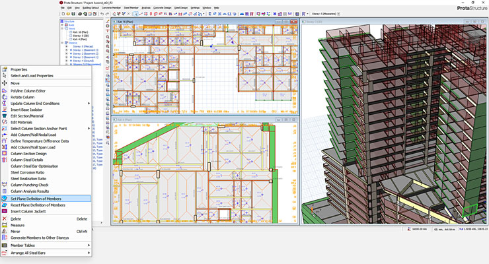The image size is (489, 264).
Task: Select Kat: 4 (Plan) view in tree
Action: [80, 39]
